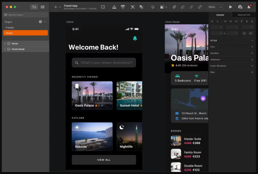
Task: Click the dream destination search box
Action: 104,62
